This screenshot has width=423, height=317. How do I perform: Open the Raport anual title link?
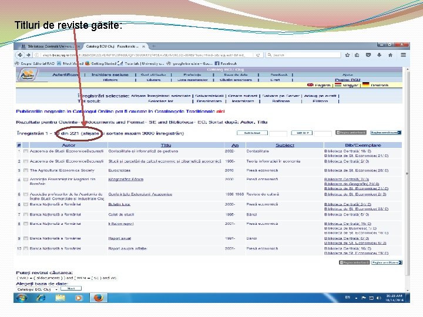119,238
